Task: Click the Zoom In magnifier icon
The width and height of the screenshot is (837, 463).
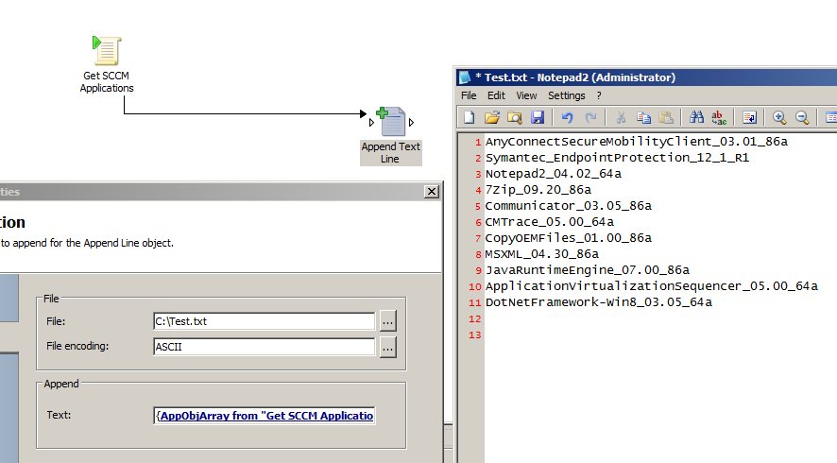Action: (x=779, y=117)
